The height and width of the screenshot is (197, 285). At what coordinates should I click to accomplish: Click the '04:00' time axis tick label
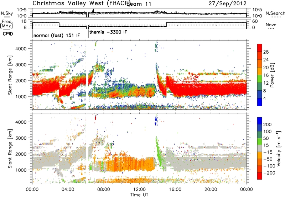pos(68,190)
